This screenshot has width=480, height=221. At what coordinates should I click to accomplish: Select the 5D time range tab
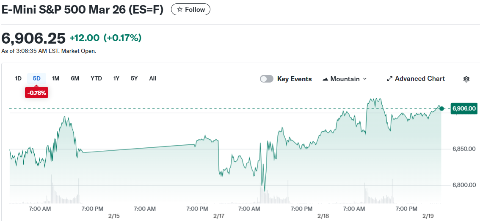pyautogui.click(x=37, y=78)
